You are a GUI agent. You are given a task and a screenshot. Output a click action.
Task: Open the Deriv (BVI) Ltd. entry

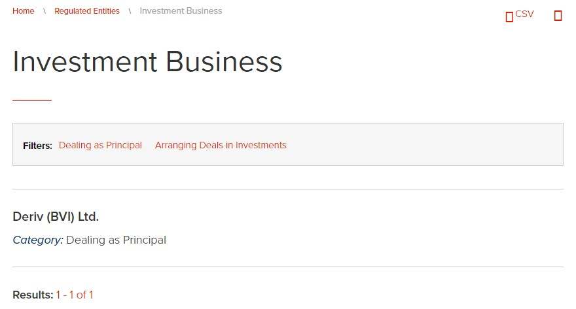point(56,217)
